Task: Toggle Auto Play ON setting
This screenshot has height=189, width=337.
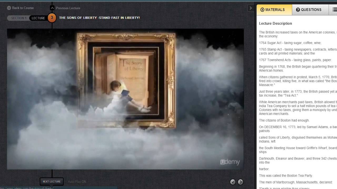Action: [77, 182]
